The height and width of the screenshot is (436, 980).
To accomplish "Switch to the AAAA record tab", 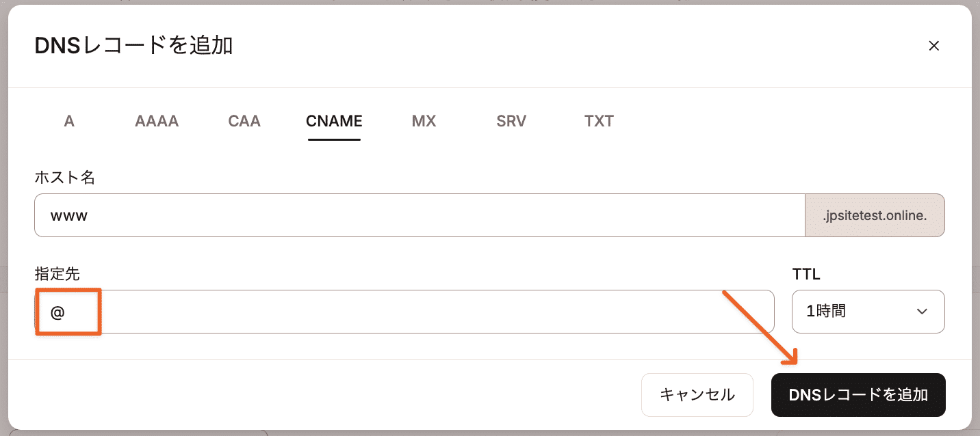I will point(156,121).
